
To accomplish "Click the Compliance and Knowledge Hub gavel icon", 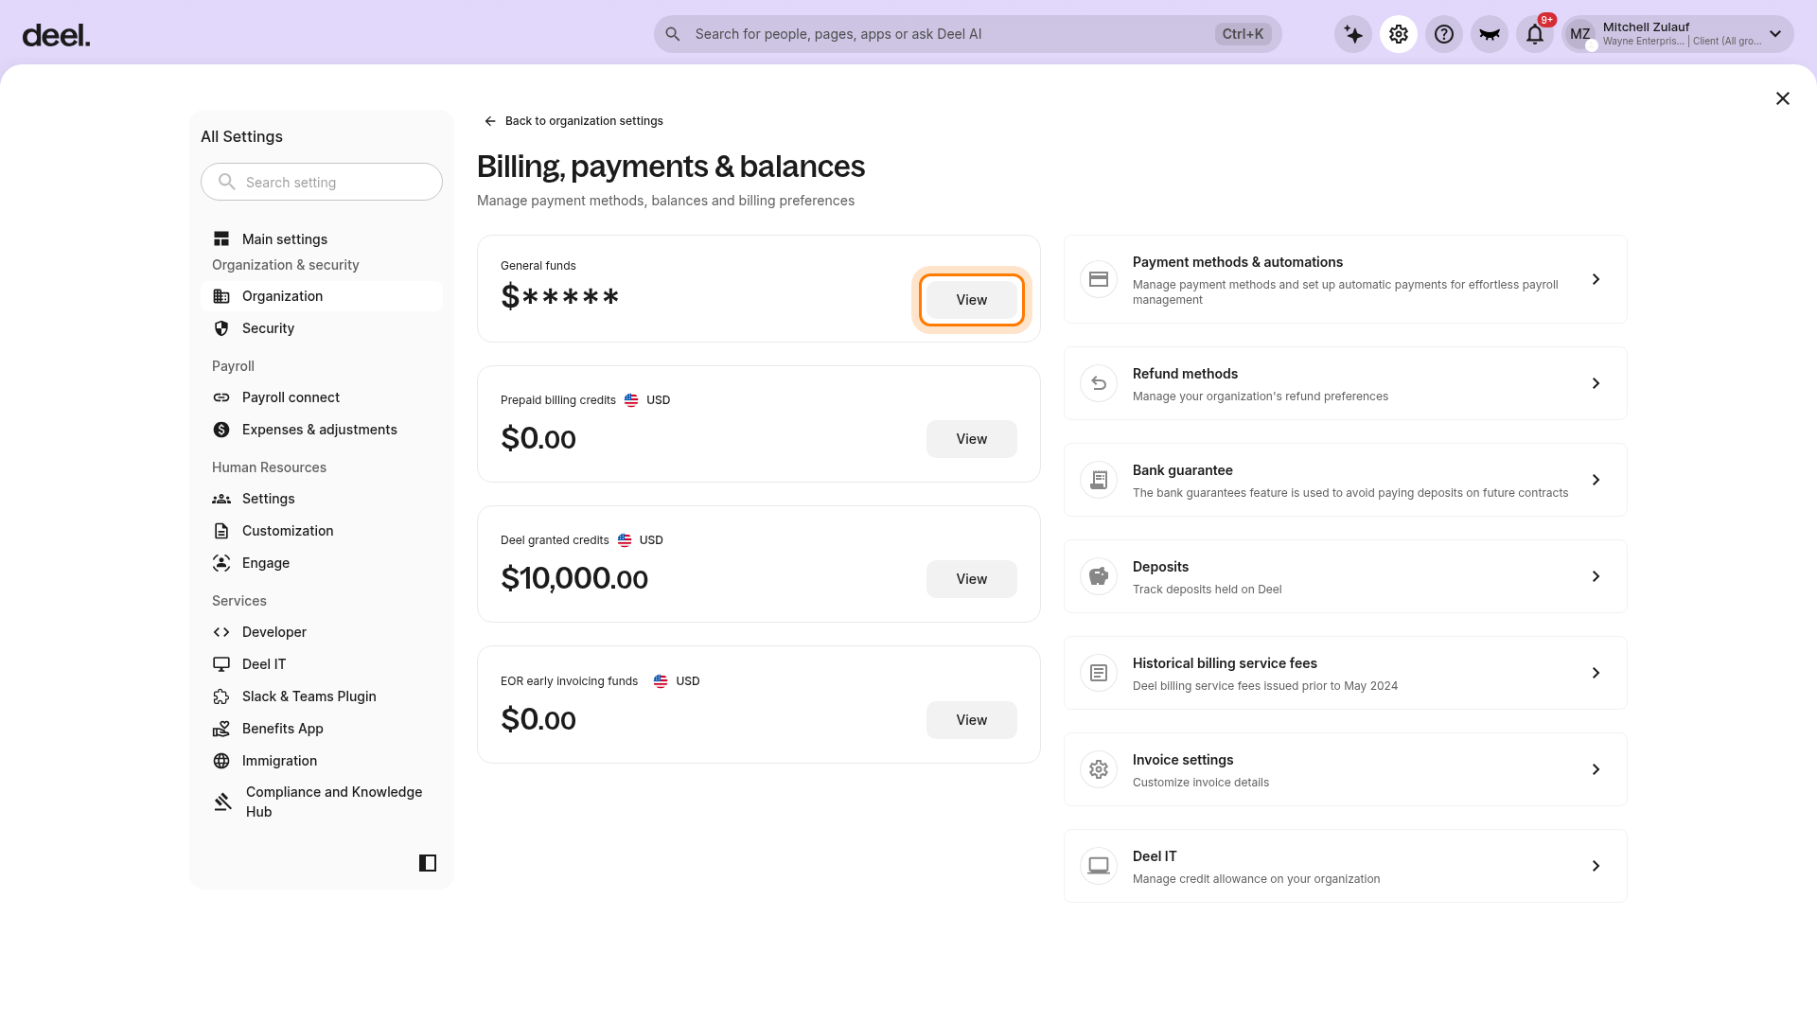I will click(x=222, y=802).
